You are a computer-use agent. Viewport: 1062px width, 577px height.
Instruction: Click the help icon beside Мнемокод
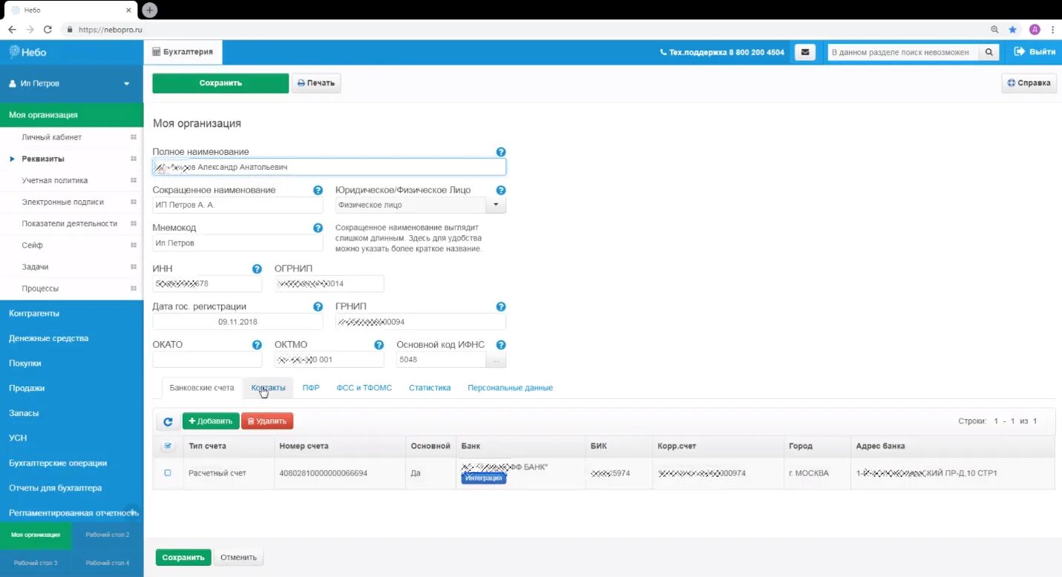tap(318, 228)
